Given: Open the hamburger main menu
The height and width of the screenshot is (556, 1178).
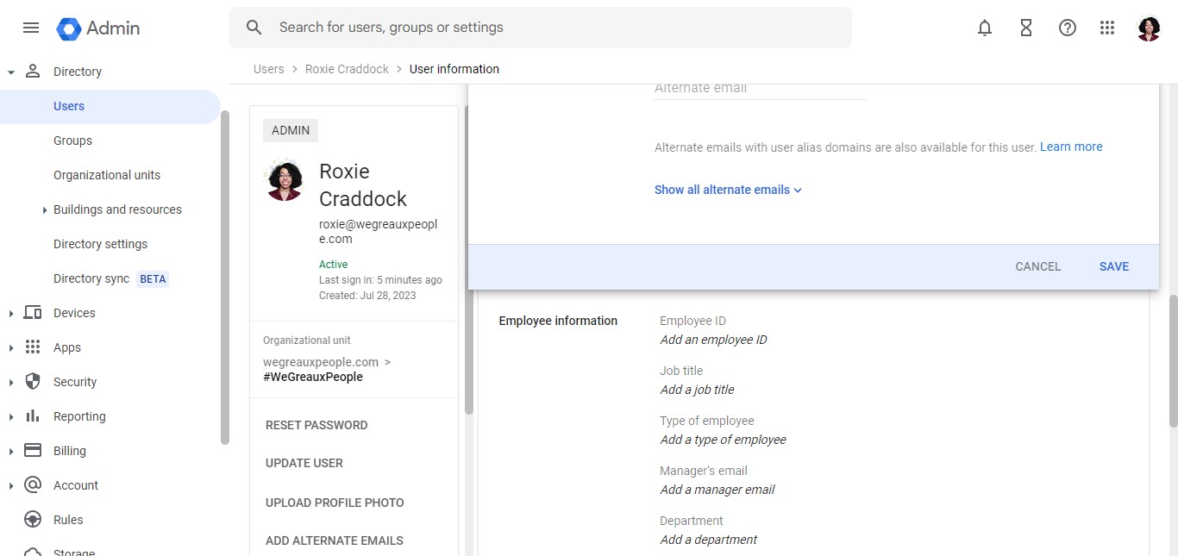Looking at the screenshot, I should tap(31, 28).
